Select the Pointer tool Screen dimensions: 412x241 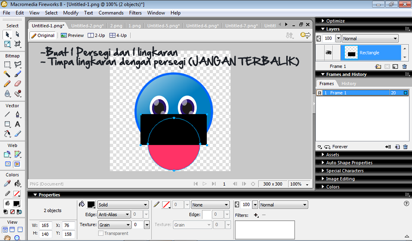pos(7,34)
